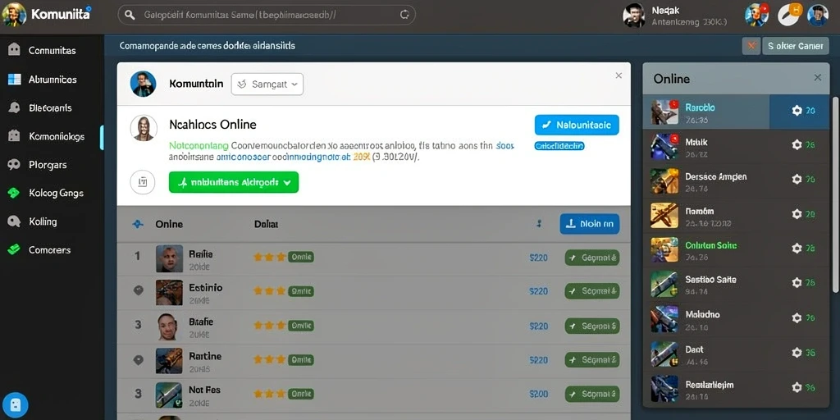Click the Comorers sidebar icon
Image resolution: width=840 pixels, height=420 pixels.
pos(14,249)
